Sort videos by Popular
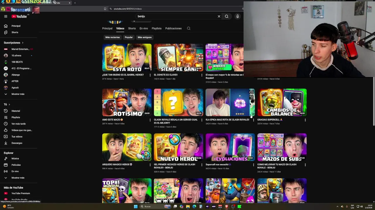Viewport: 375px width, 210px height. click(129, 37)
